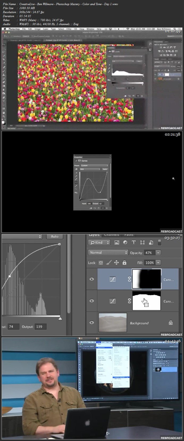Select the gray point eyedropper in Curves panel
Viewport: 184px width, 441px height.
(76, 176)
